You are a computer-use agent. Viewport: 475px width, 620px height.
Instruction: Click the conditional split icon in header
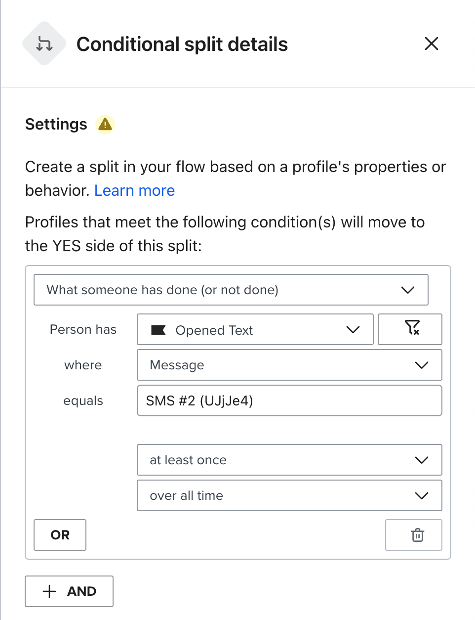[x=44, y=44]
